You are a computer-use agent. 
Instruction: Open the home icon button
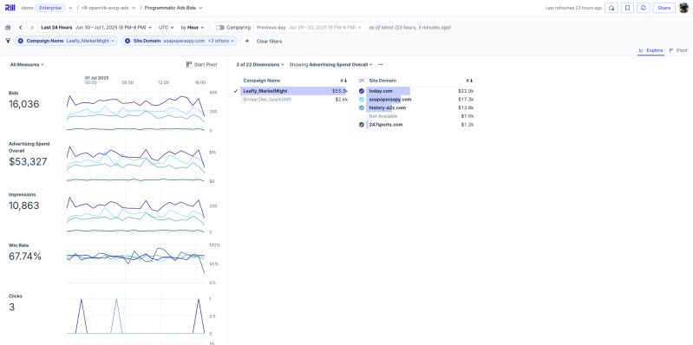[611, 8]
